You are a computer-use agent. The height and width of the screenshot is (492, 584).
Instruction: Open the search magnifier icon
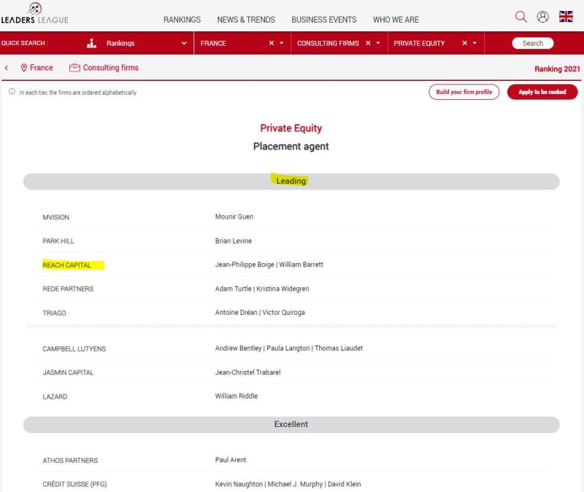click(520, 17)
